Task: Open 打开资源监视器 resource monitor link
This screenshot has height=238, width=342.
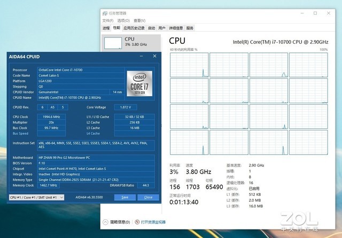Action: [x=153, y=222]
